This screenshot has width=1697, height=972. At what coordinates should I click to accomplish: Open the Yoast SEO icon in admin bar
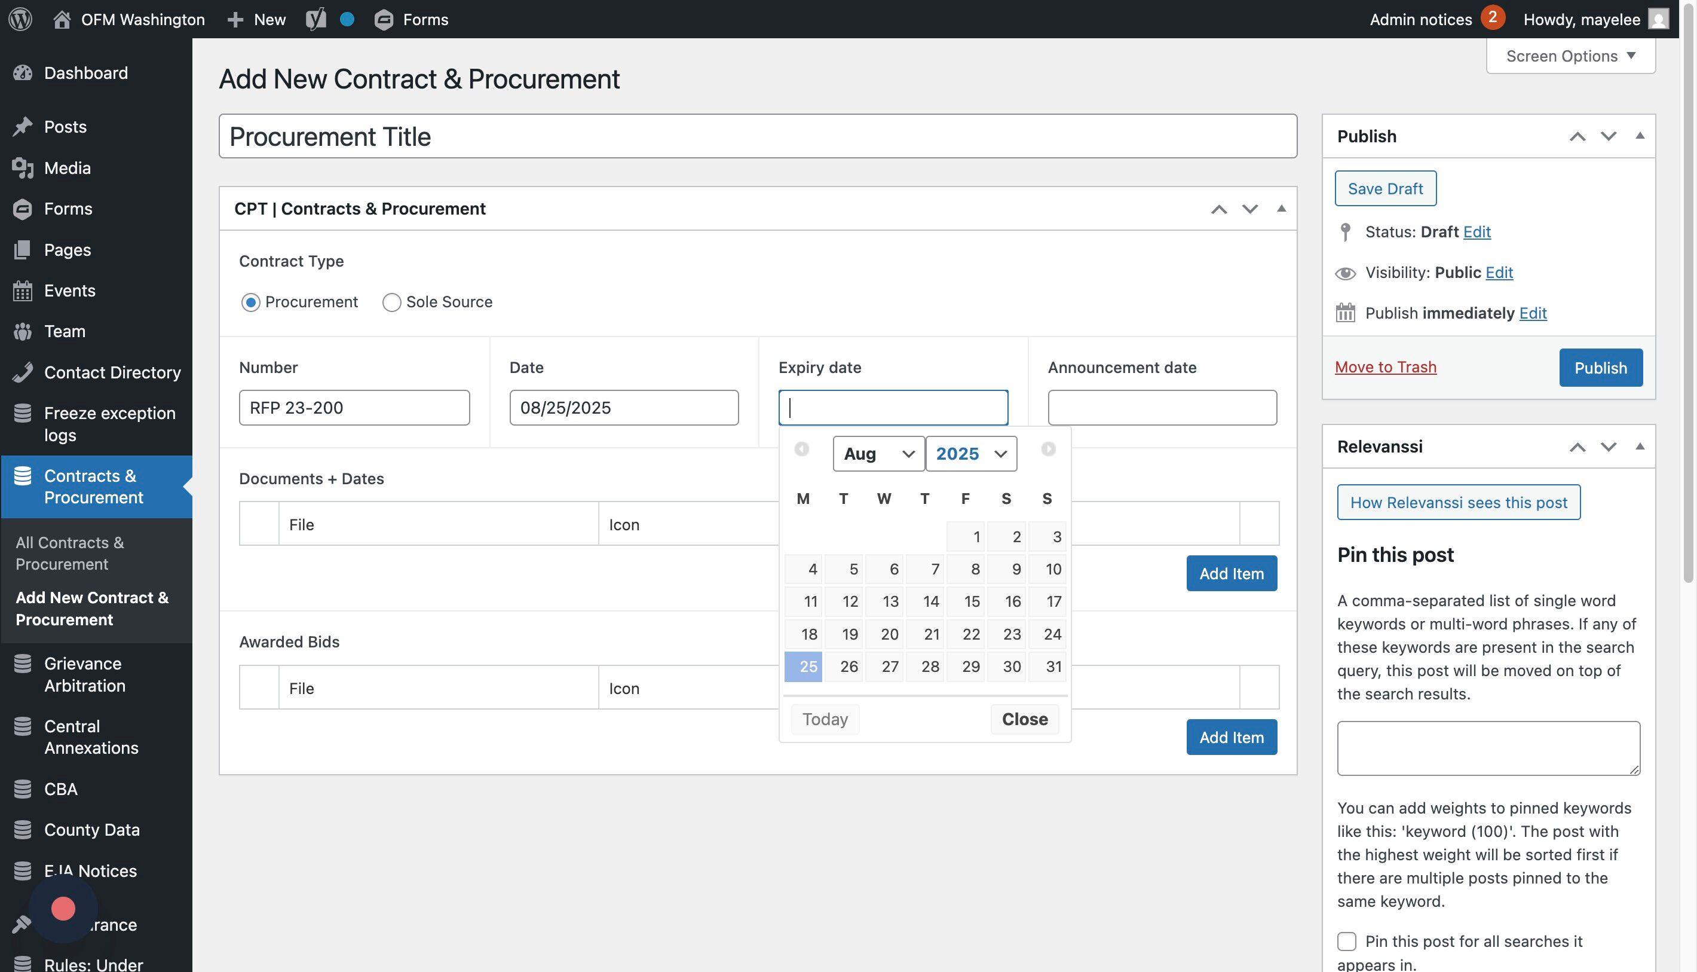[x=315, y=19]
